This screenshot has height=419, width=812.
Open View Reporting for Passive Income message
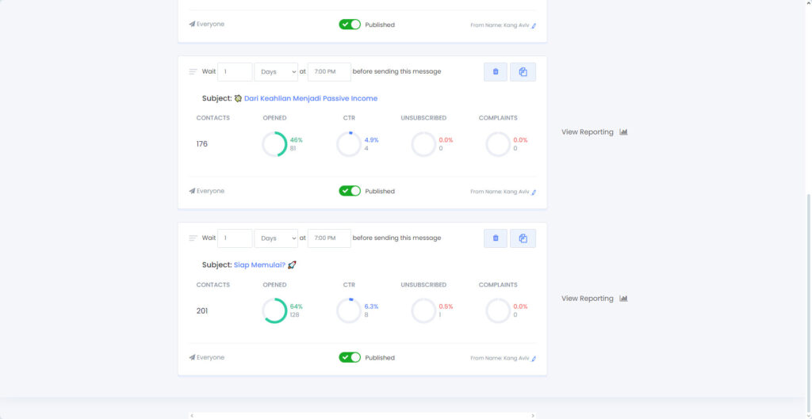(594, 132)
